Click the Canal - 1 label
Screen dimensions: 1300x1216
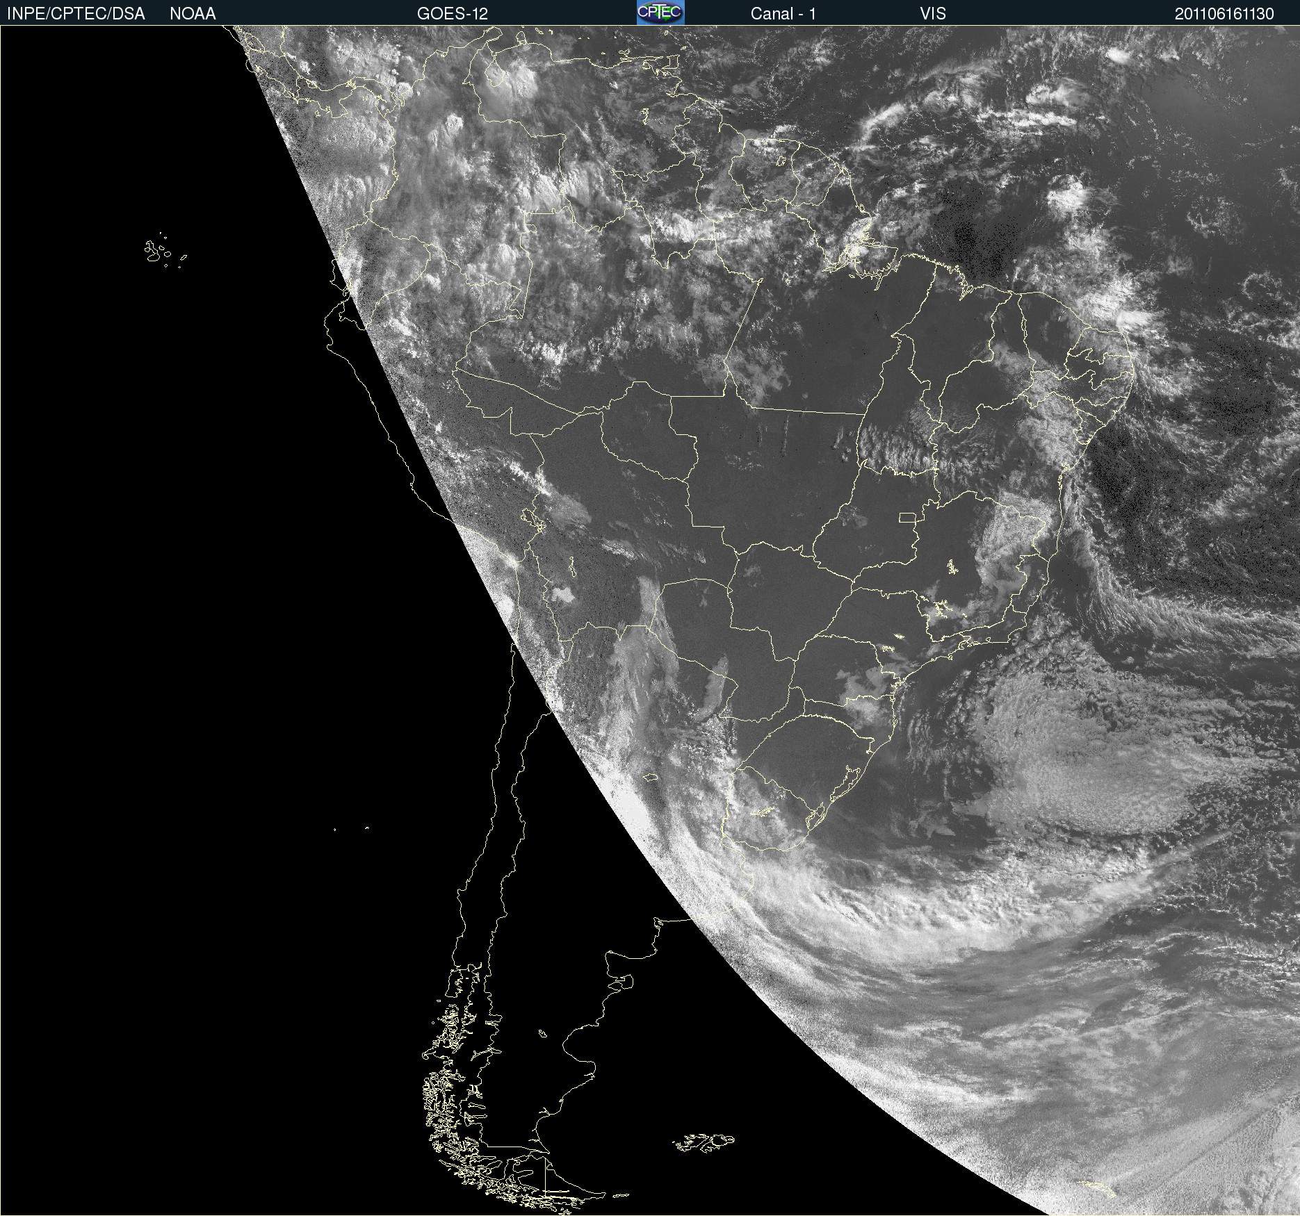[x=783, y=14]
